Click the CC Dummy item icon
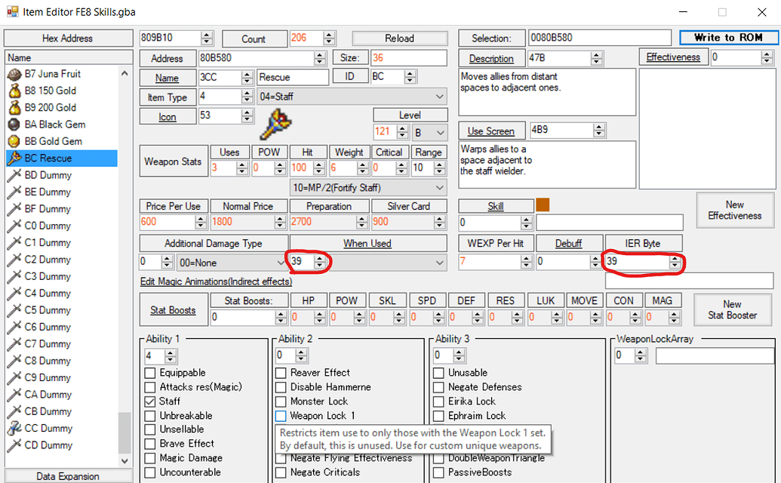781x483 pixels. pyautogui.click(x=14, y=428)
